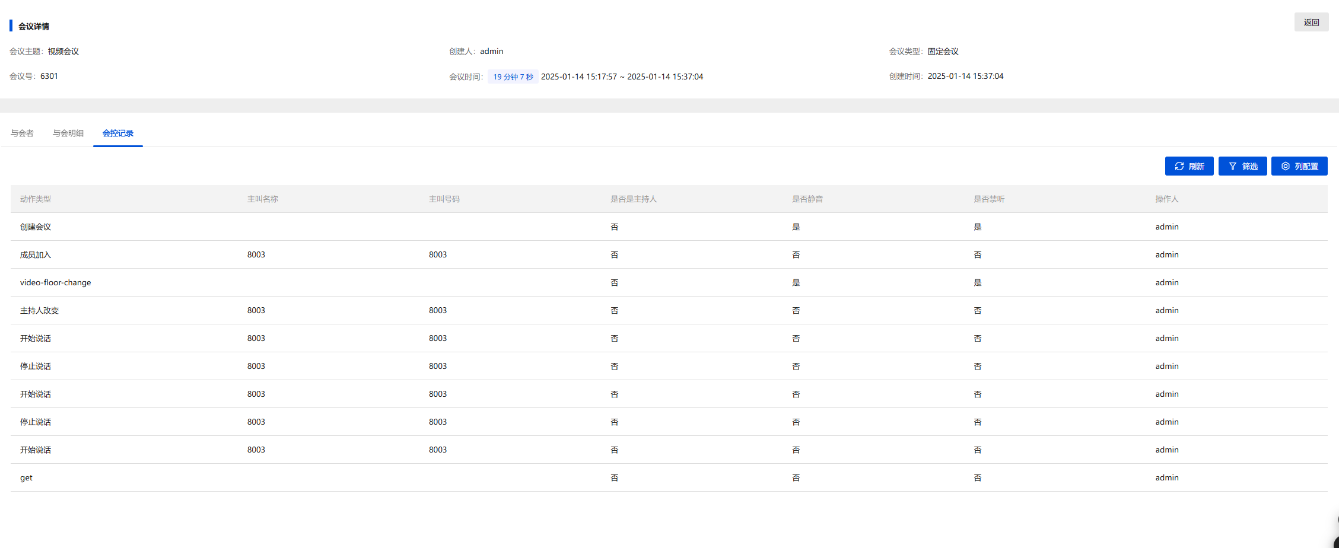The image size is (1339, 548).
Task: Click the 是否是主持人 column header
Action: tap(634, 199)
